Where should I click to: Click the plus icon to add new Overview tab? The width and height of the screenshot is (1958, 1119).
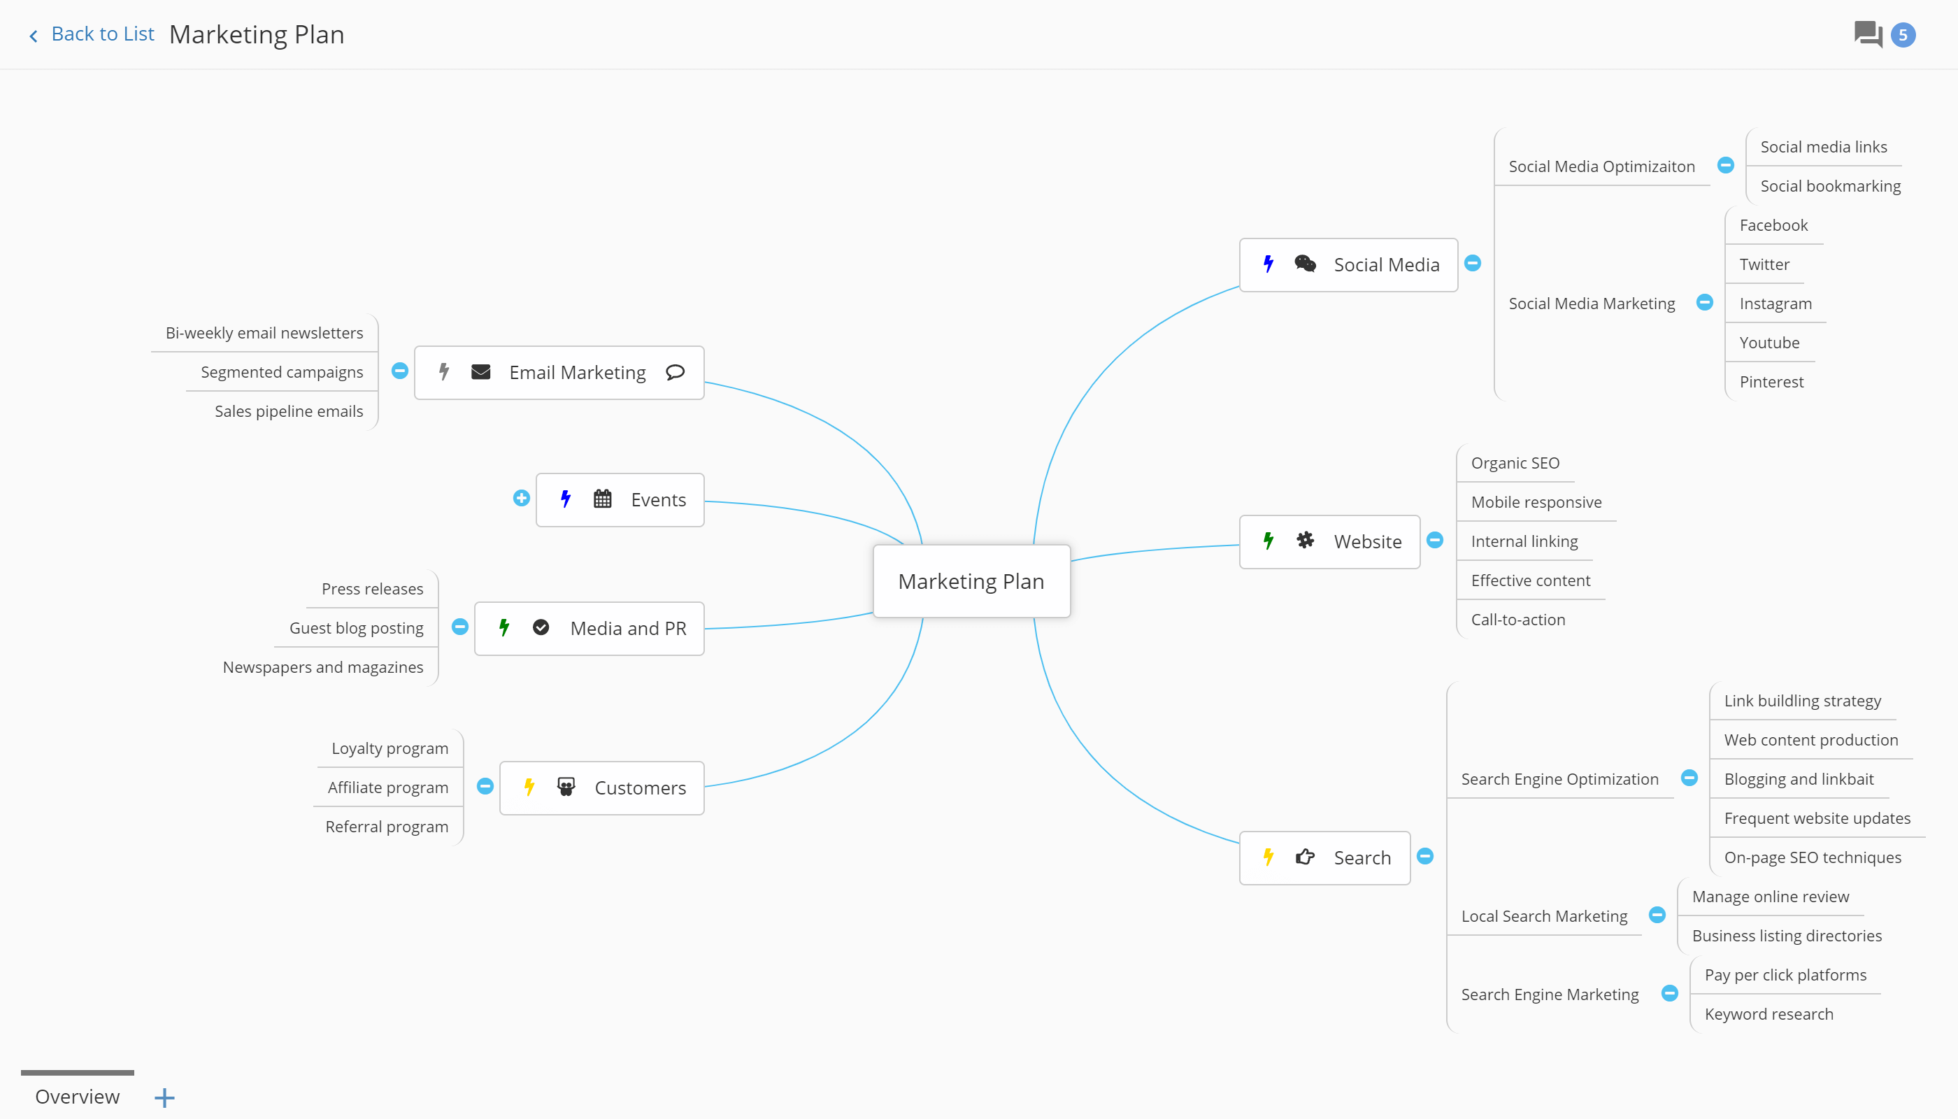166,1096
